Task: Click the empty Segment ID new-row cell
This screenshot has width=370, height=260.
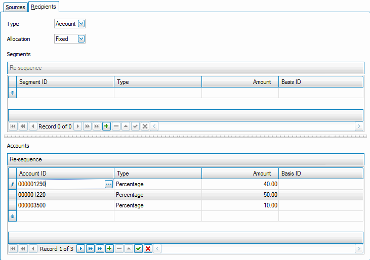Action: coord(66,93)
